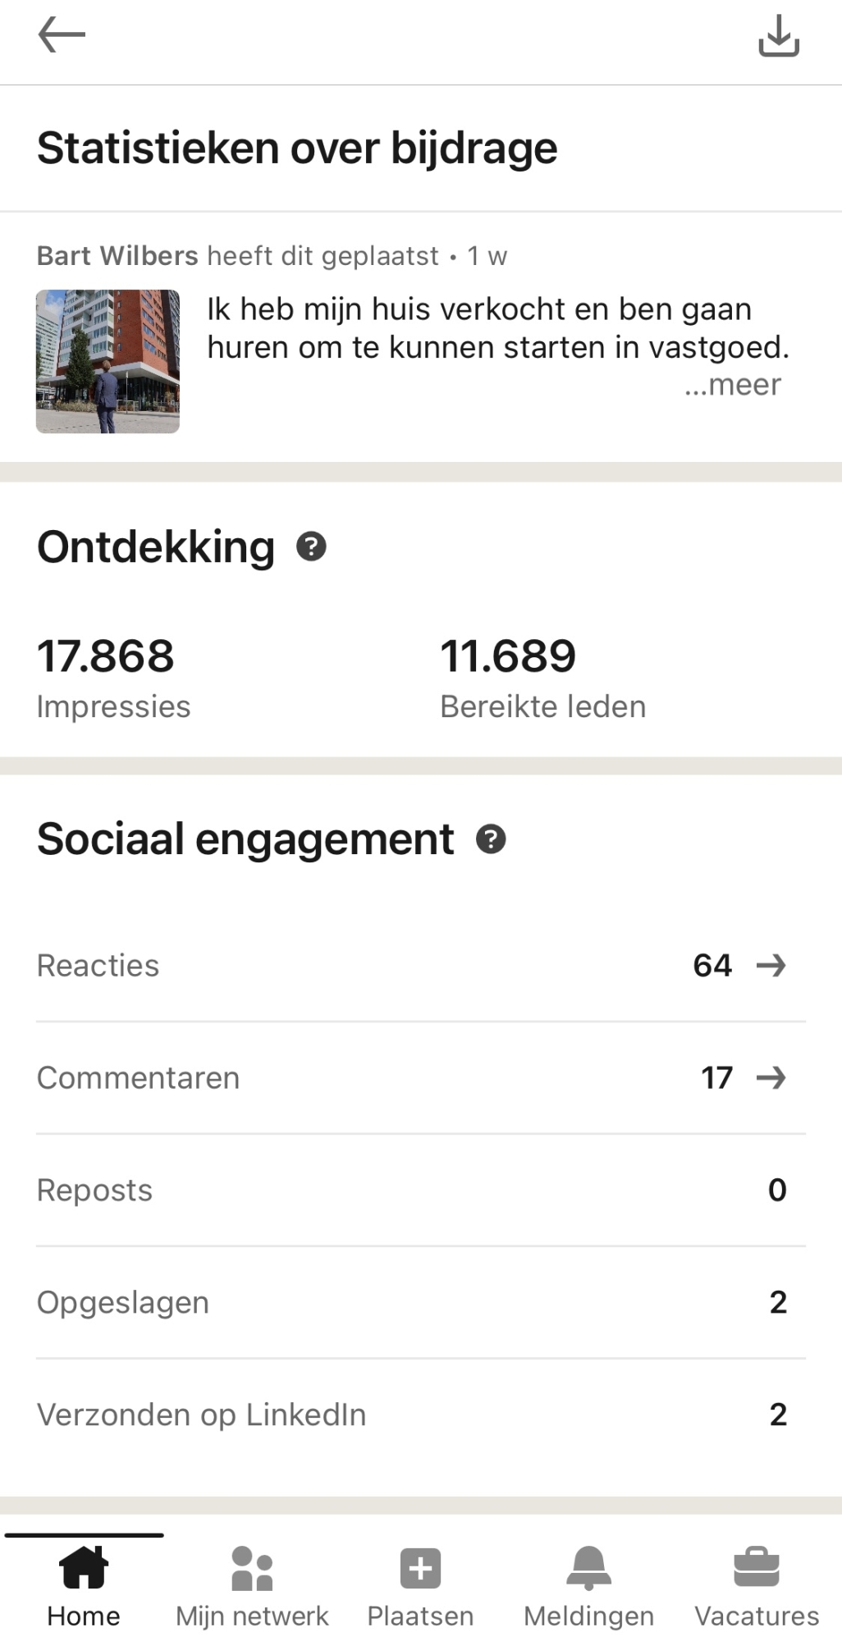The width and height of the screenshot is (842, 1641).
Task: Switch to the Mijn netwerk tab
Action: click(252, 1616)
